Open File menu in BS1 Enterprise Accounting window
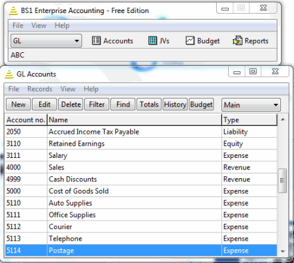 (x=18, y=25)
